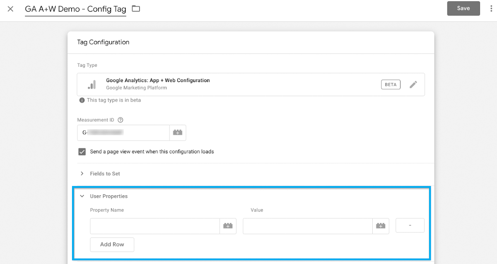Insert variable for Property Name
Viewport: 497px width, 264px height.
click(228, 226)
